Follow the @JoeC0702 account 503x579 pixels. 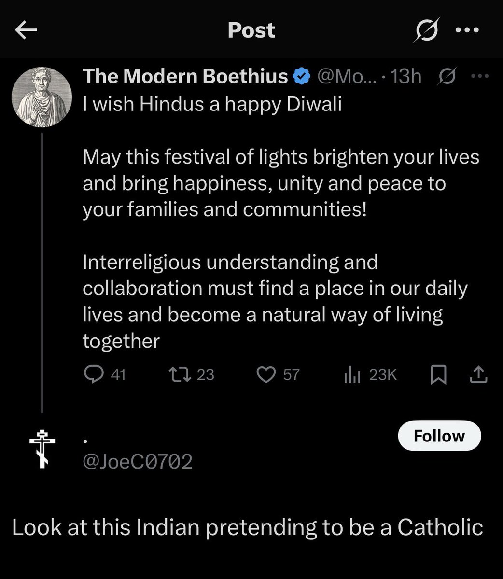tap(439, 436)
